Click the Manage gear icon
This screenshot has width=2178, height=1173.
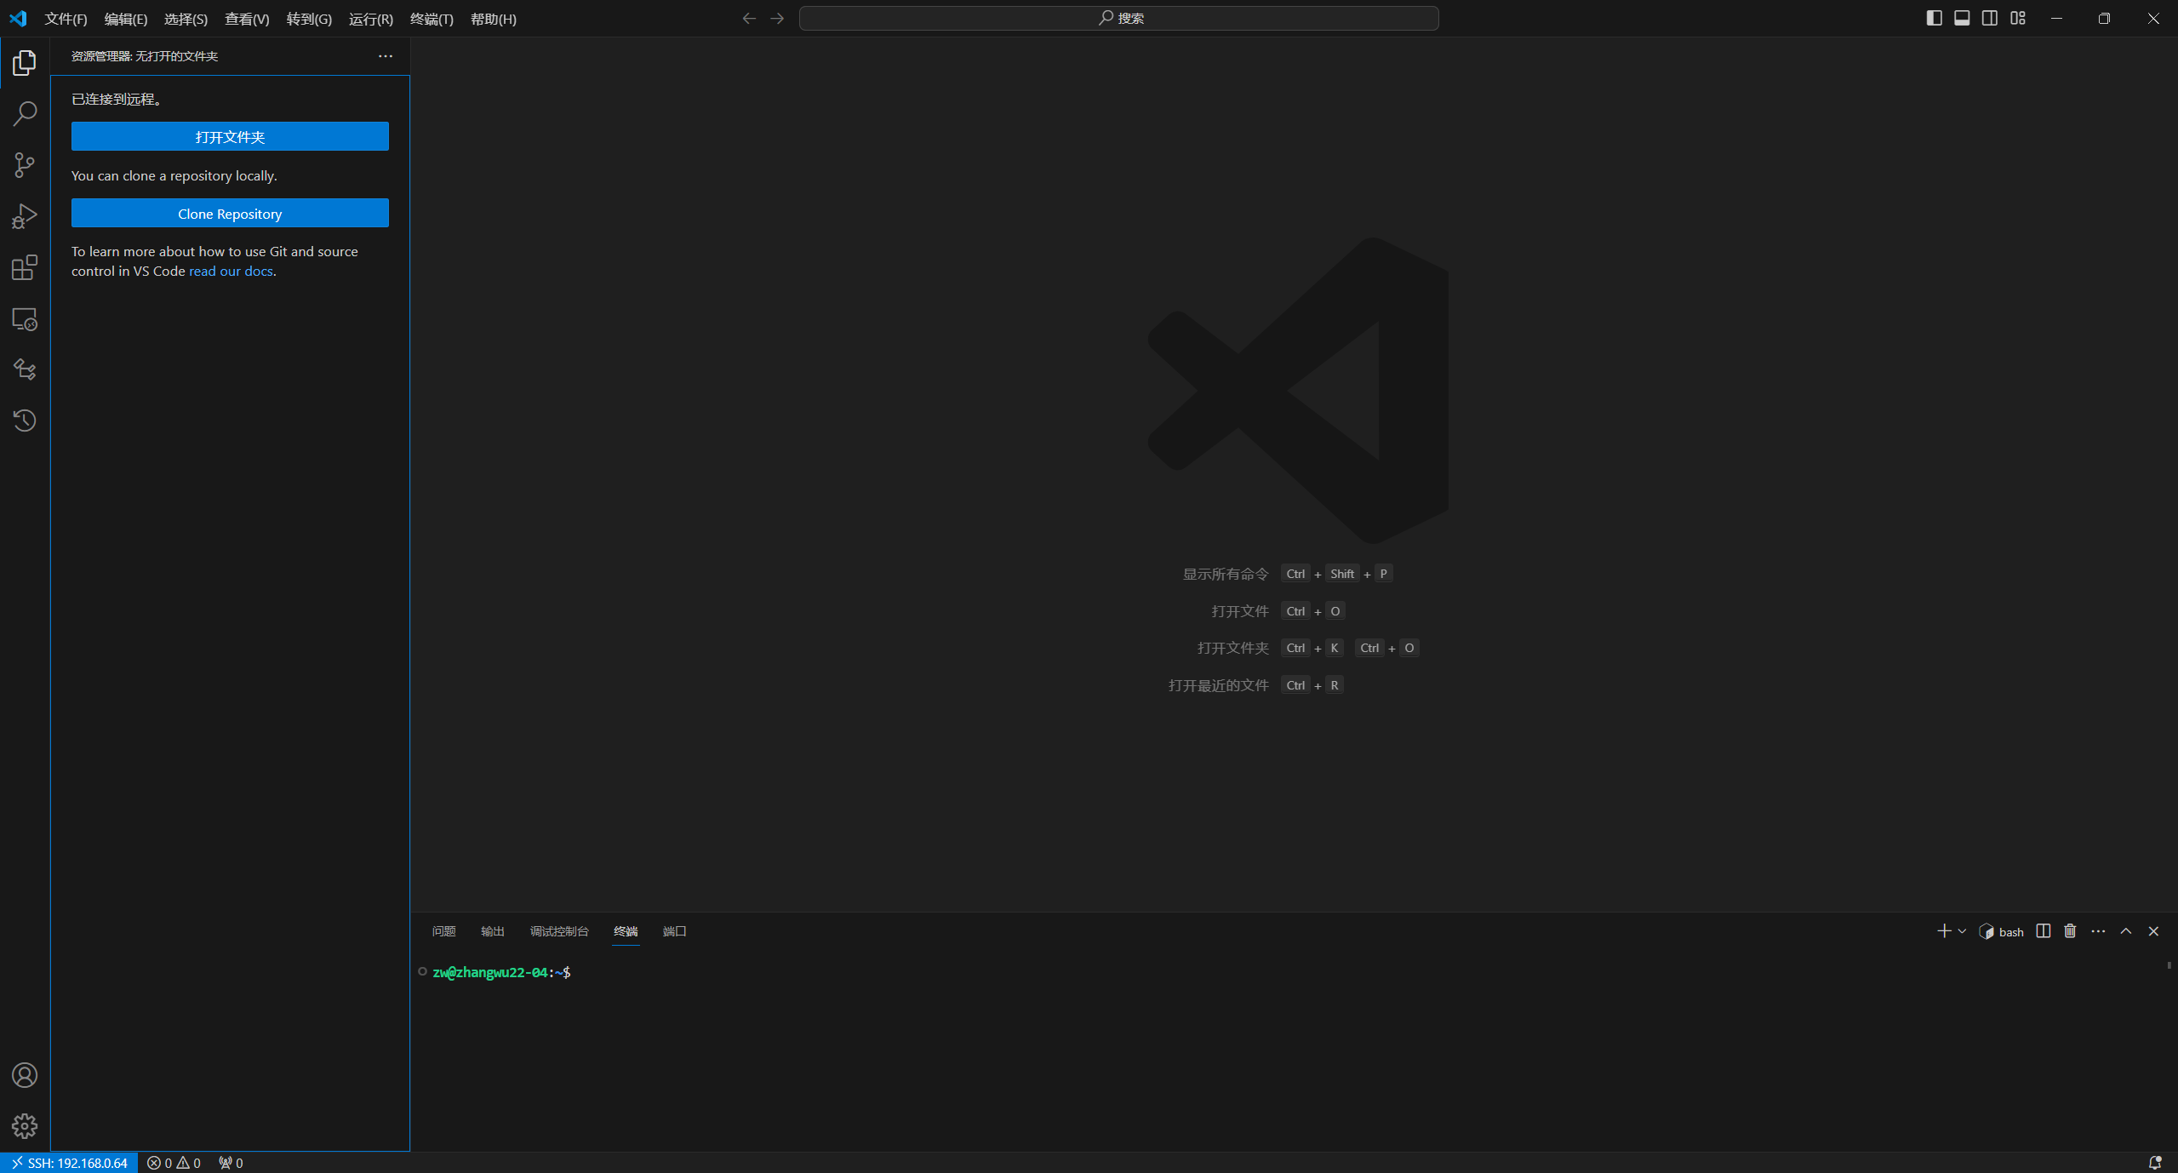pos(25,1126)
